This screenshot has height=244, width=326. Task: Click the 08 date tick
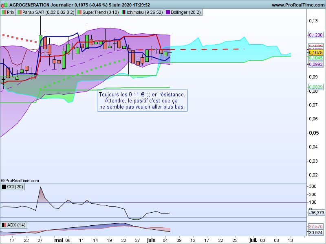pos(277,240)
